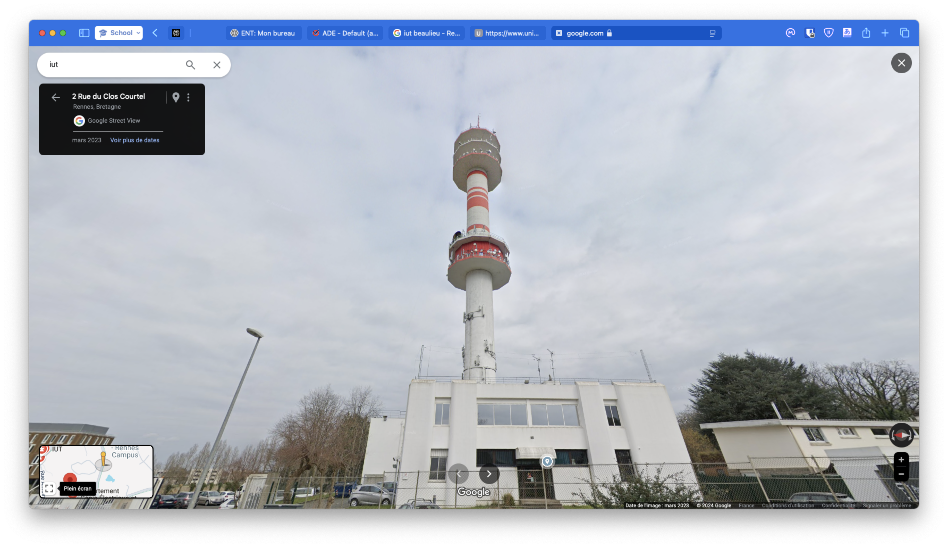Click 'Voir plus de dates' link
948x547 pixels.
[x=134, y=140]
